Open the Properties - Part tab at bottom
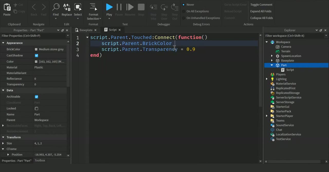The image size is (329, 172). (17, 161)
